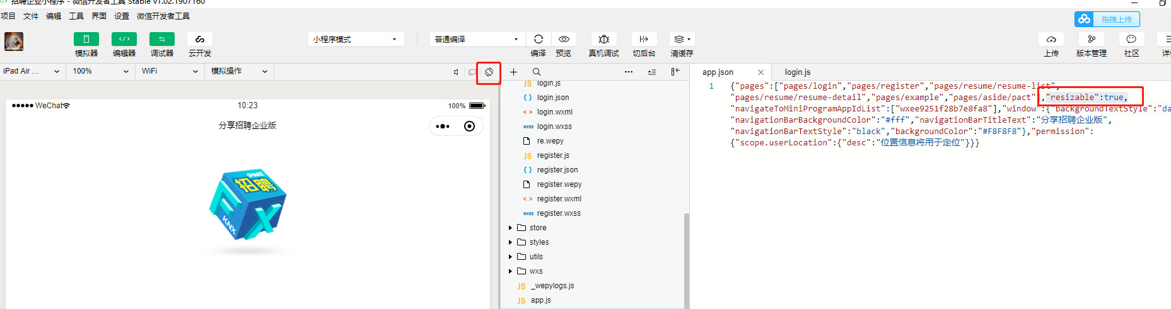
Task: Click the "resizable":true text in the editor
Action: (1087, 98)
